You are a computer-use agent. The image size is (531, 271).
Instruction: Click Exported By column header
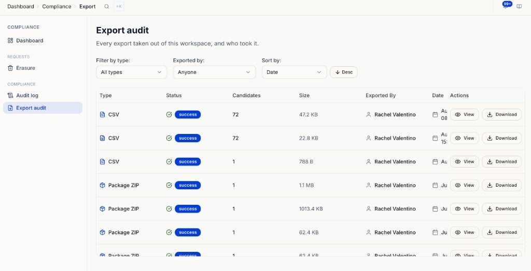381,96
